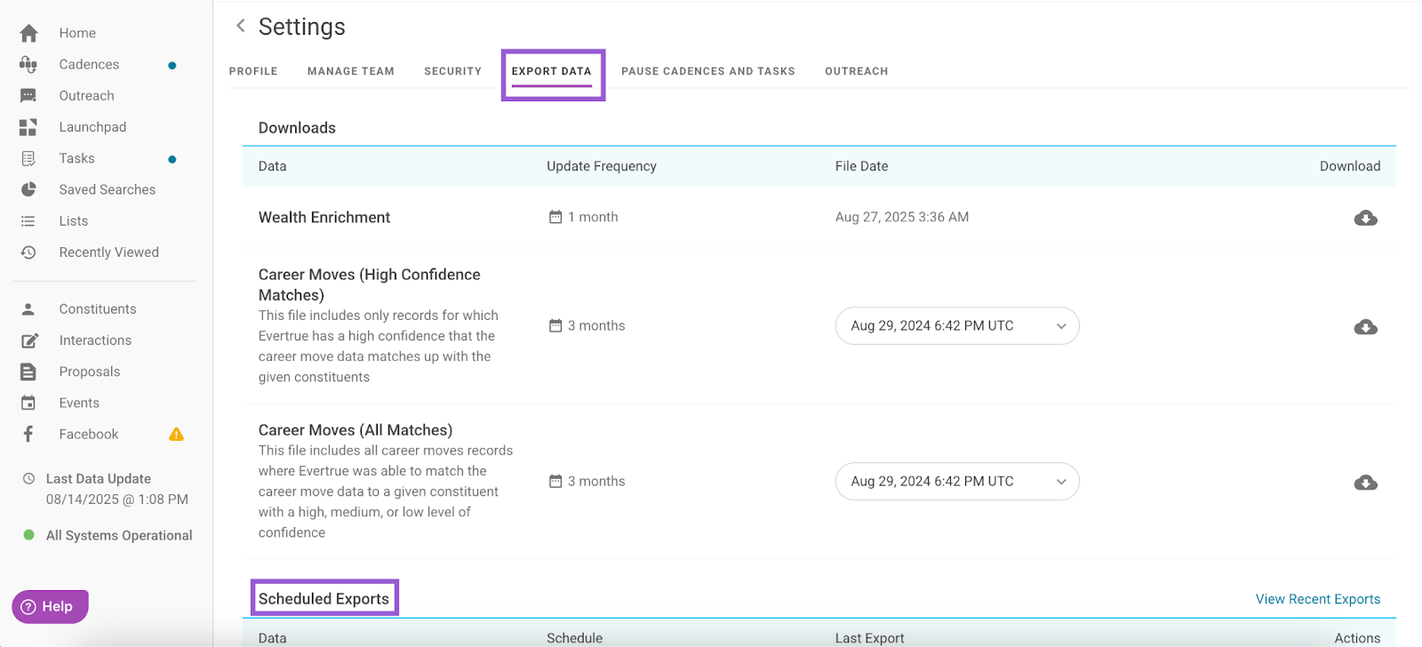Image resolution: width=1422 pixels, height=647 pixels.
Task: Download Career Moves High Confidence file
Action: coord(1365,327)
